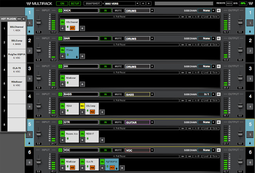Screen dimensions: 255x173
Task: Click the sidechain speaker icon on BASS track
Action: pos(219,94)
